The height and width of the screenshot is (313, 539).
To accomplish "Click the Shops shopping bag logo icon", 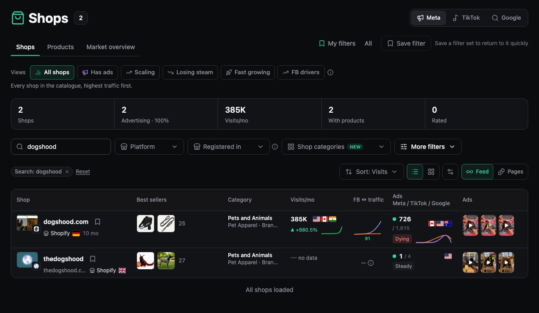I will (x=17, y=18).
